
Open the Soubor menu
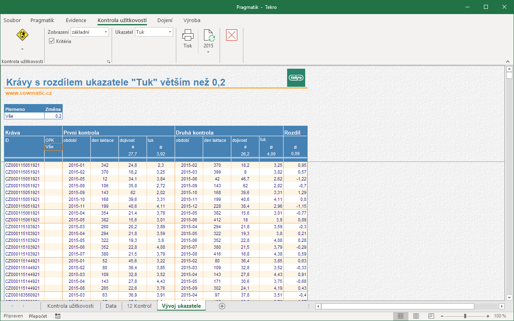12,20
